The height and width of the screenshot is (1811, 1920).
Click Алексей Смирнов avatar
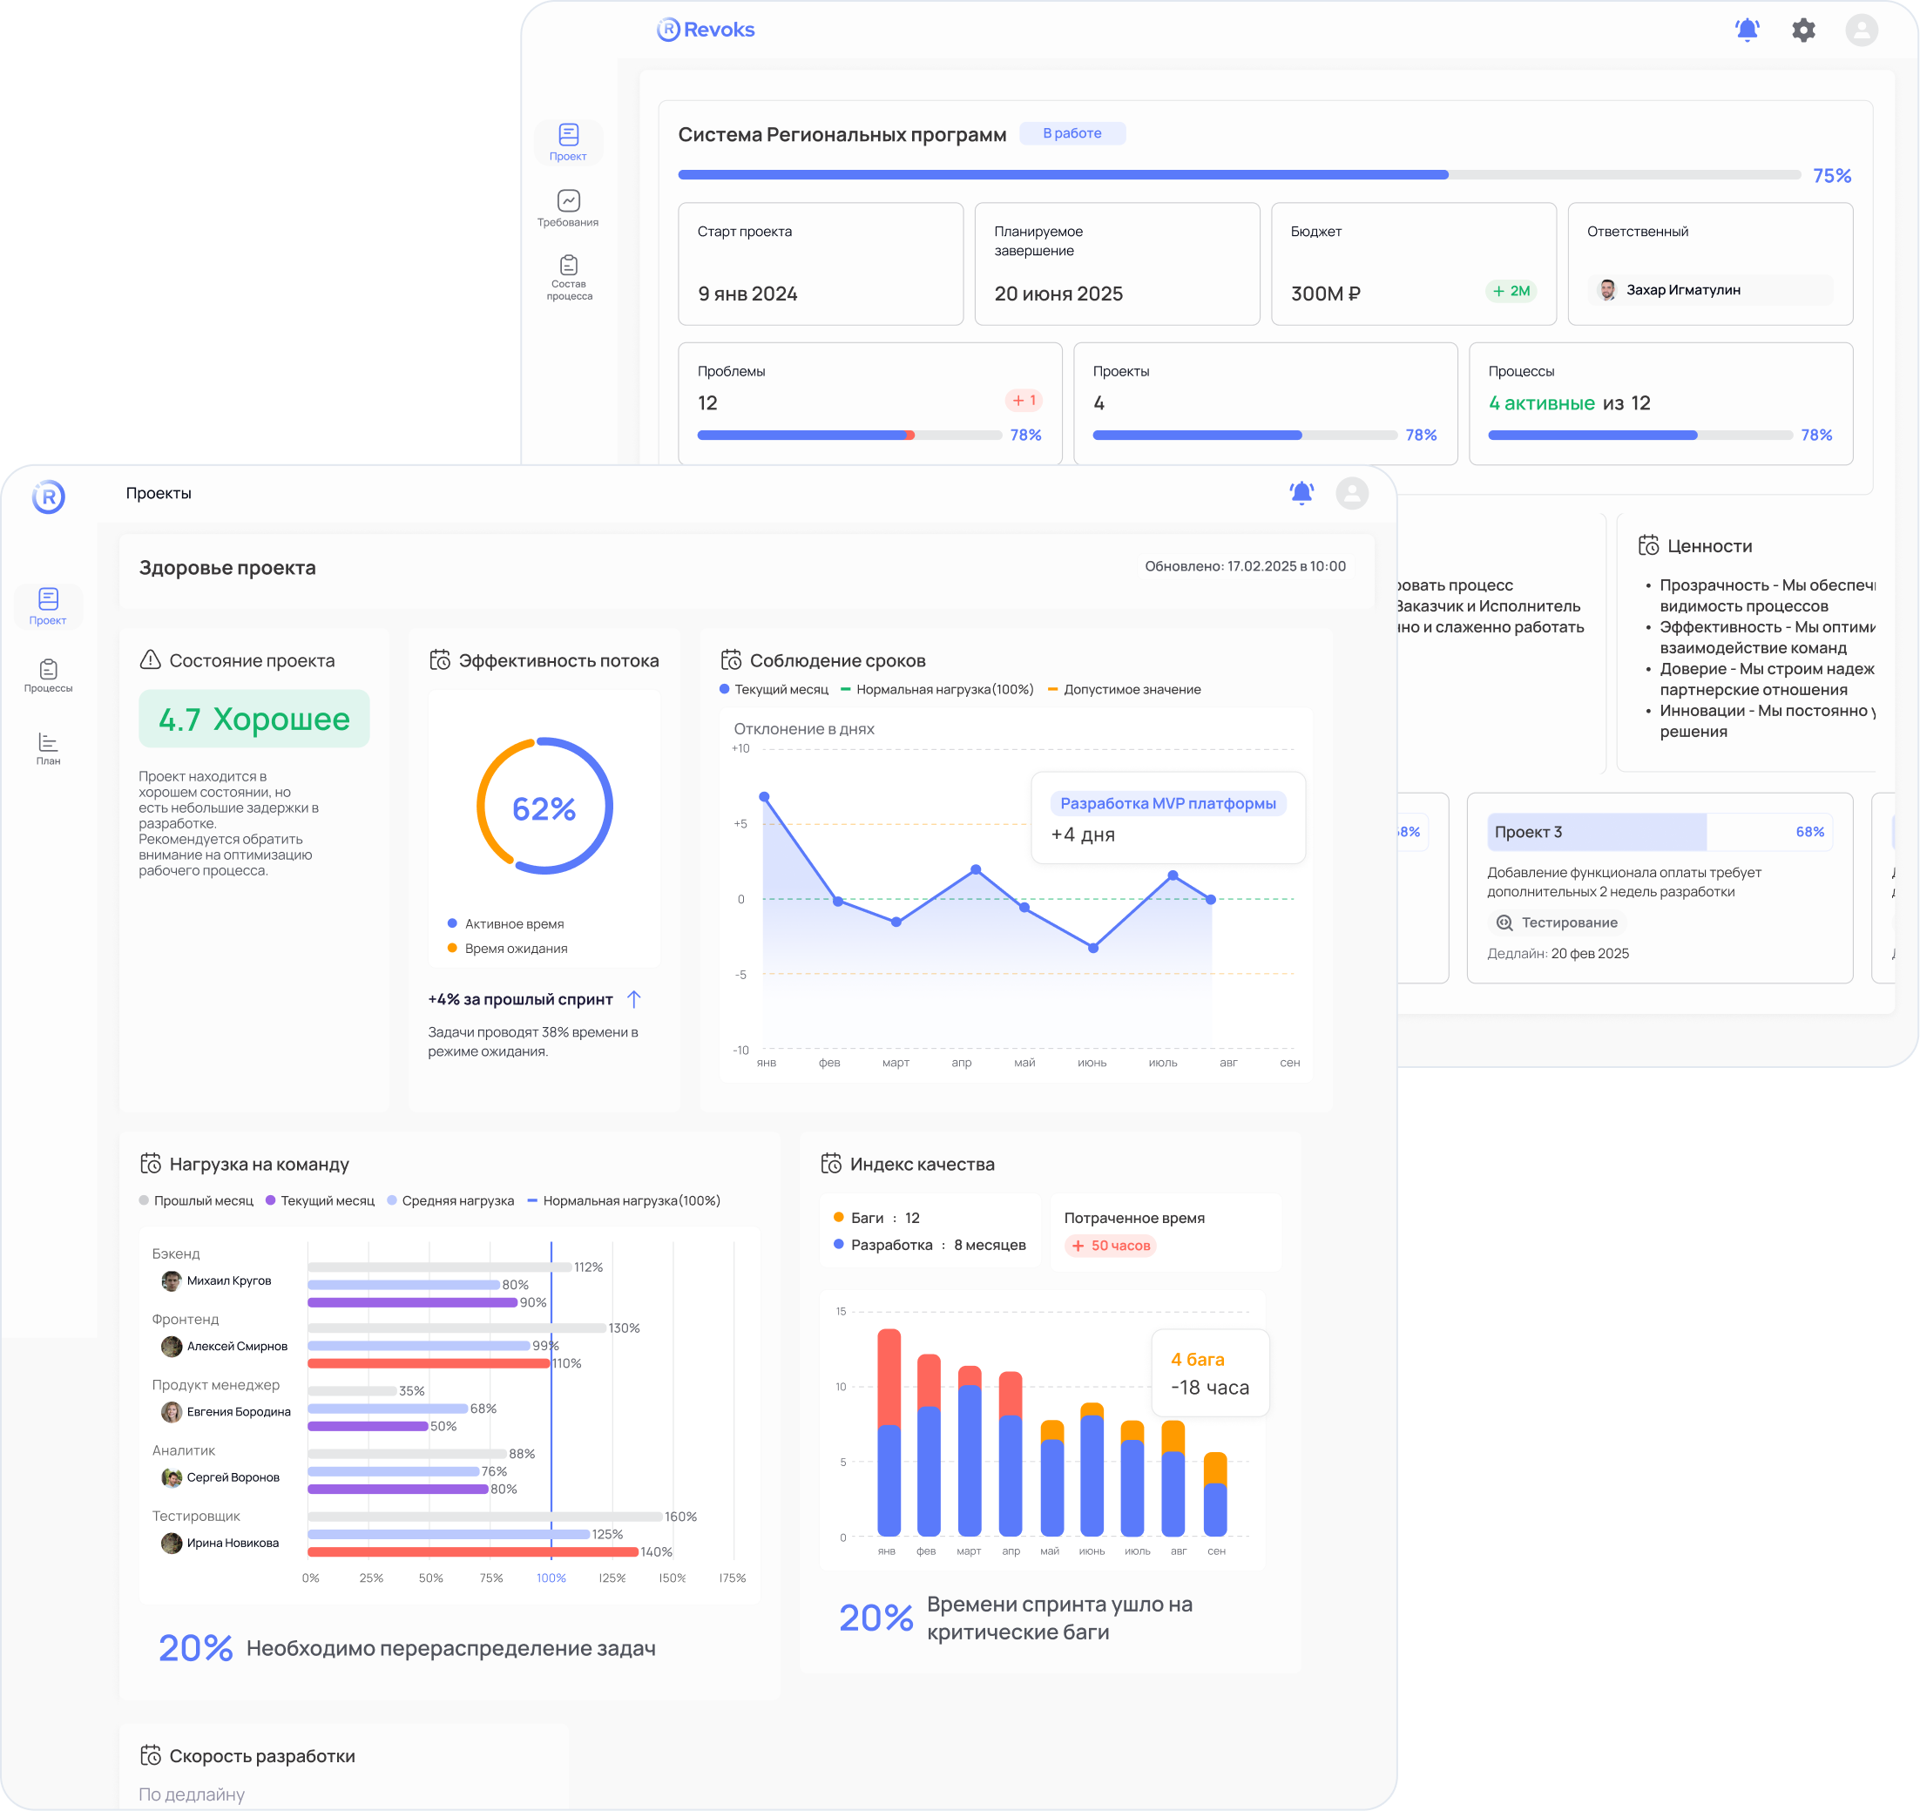[171, 1347]
